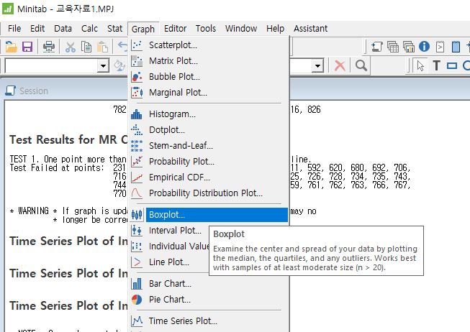
Task: Choose Individual Value Plot entry
Action: point(170,246)
